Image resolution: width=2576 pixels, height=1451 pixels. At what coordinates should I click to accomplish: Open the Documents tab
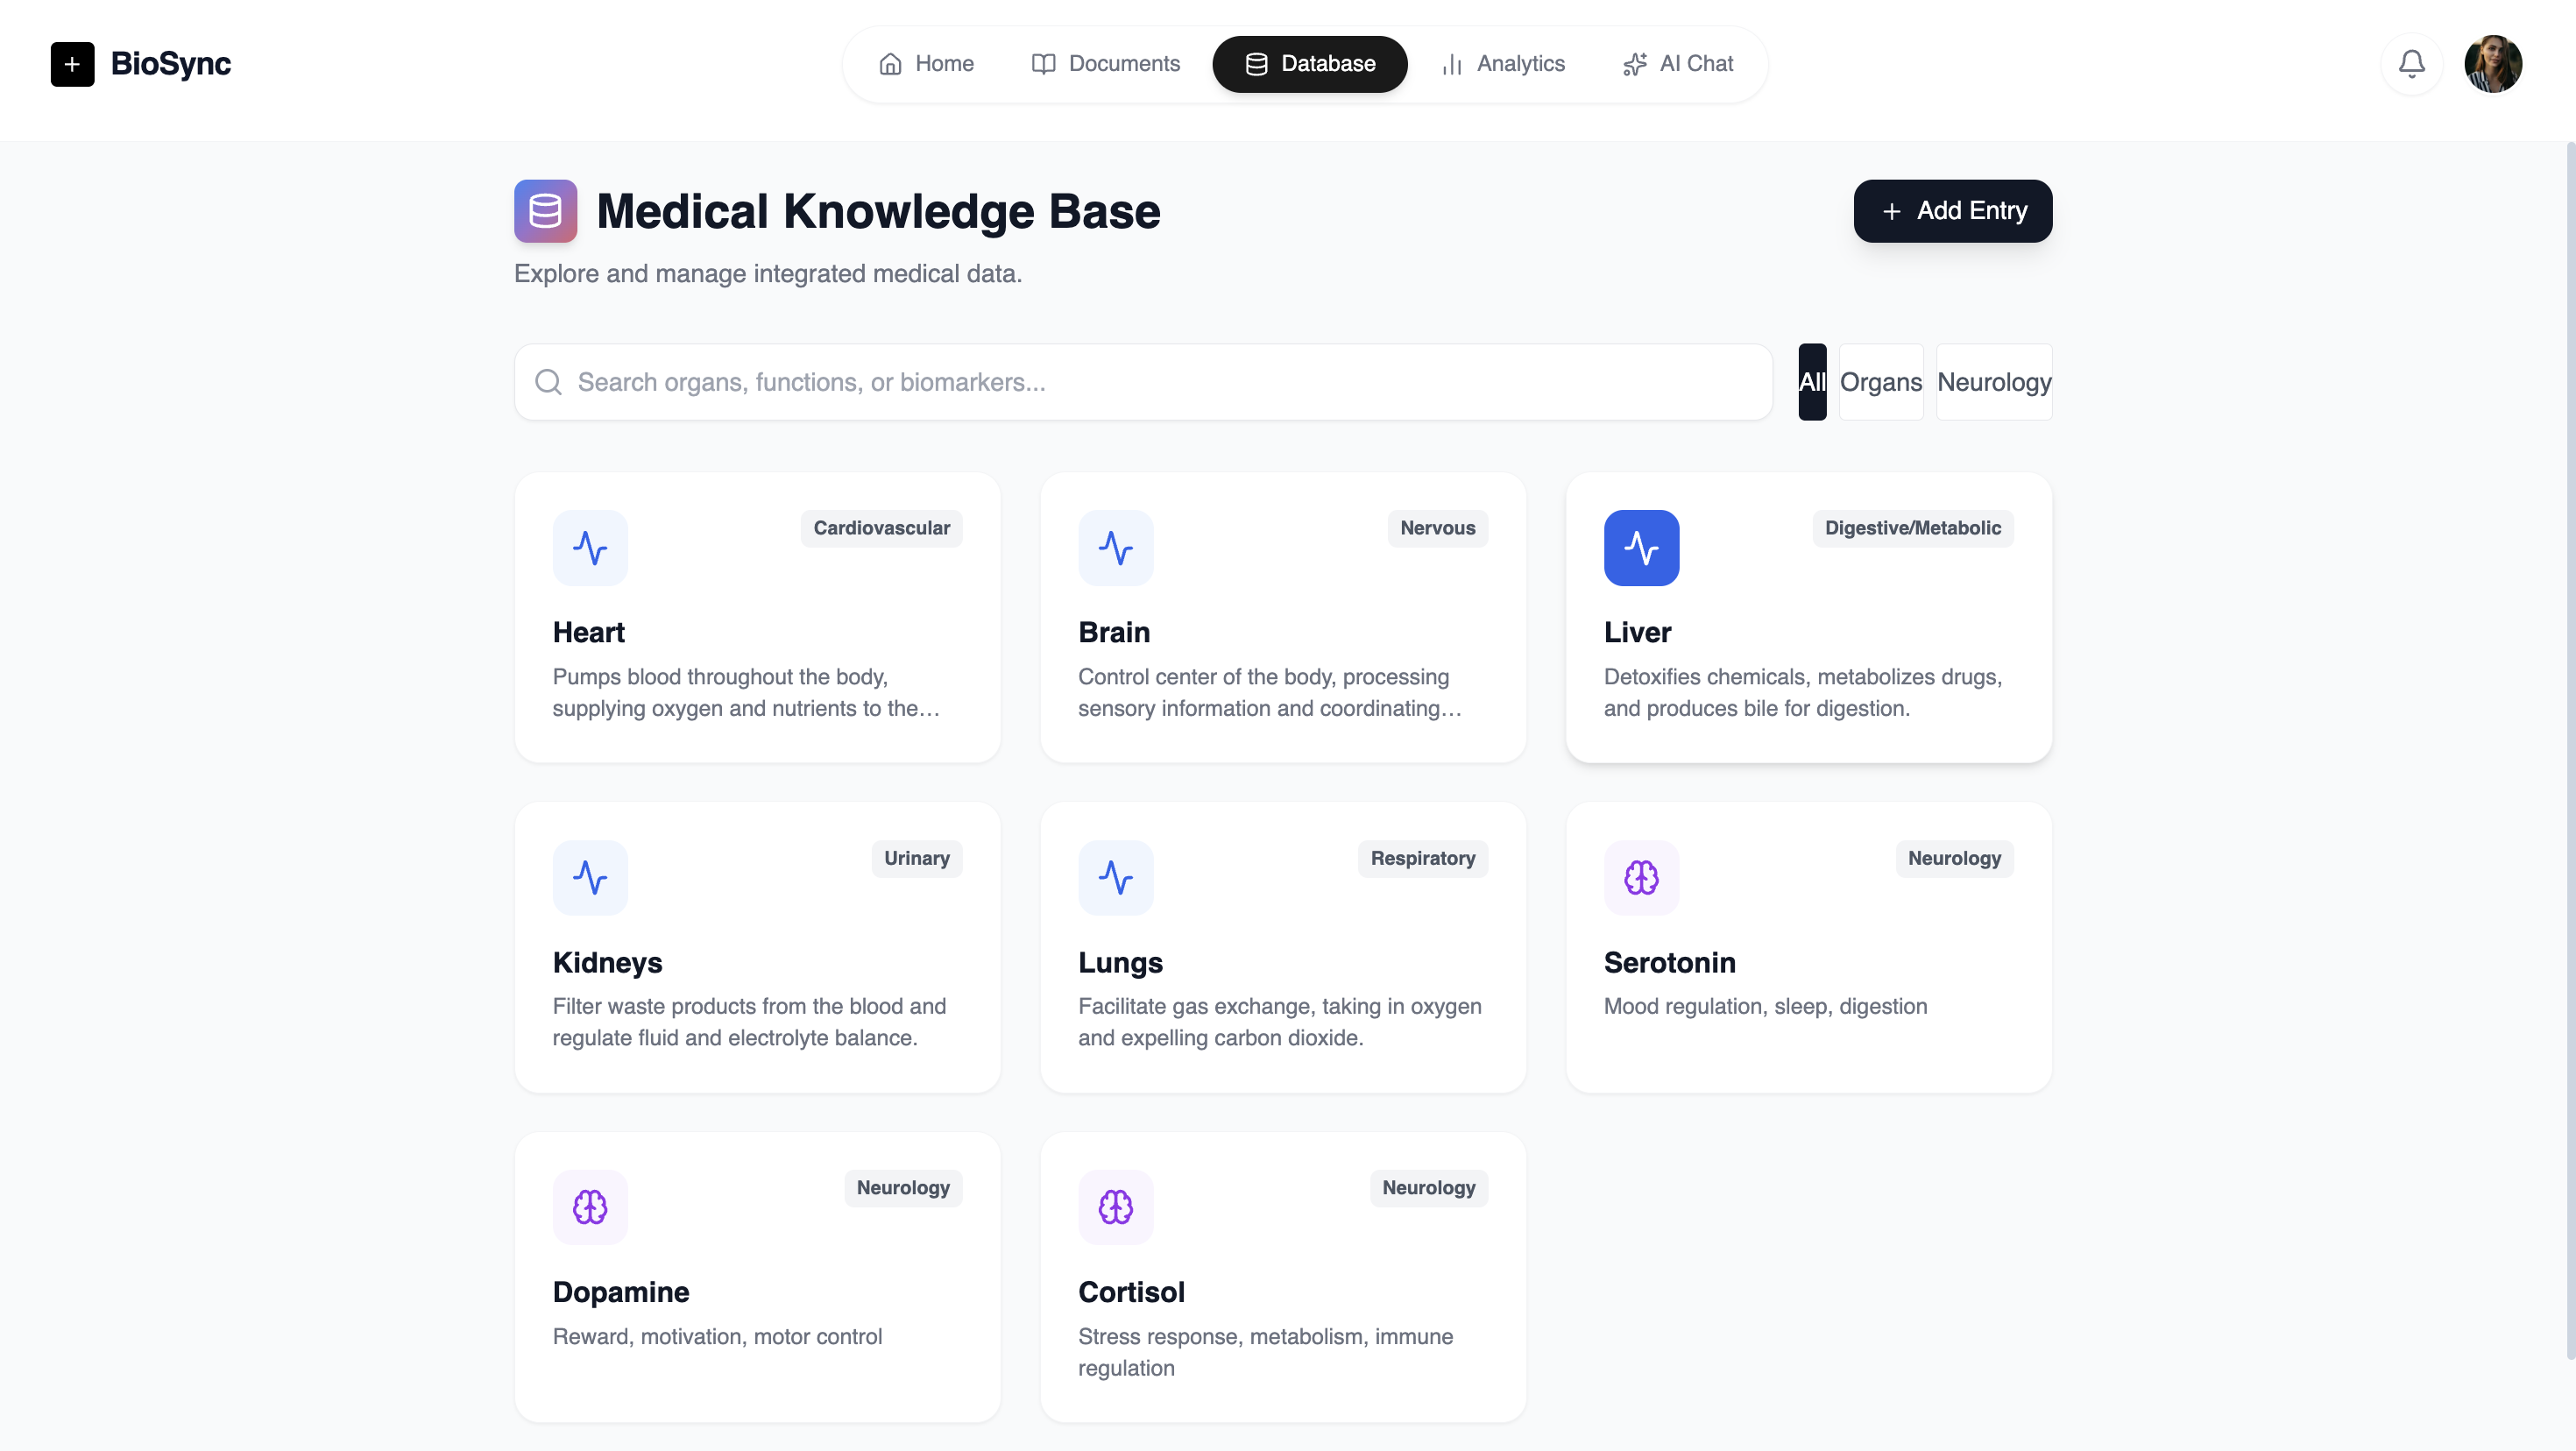(1105, 64)
